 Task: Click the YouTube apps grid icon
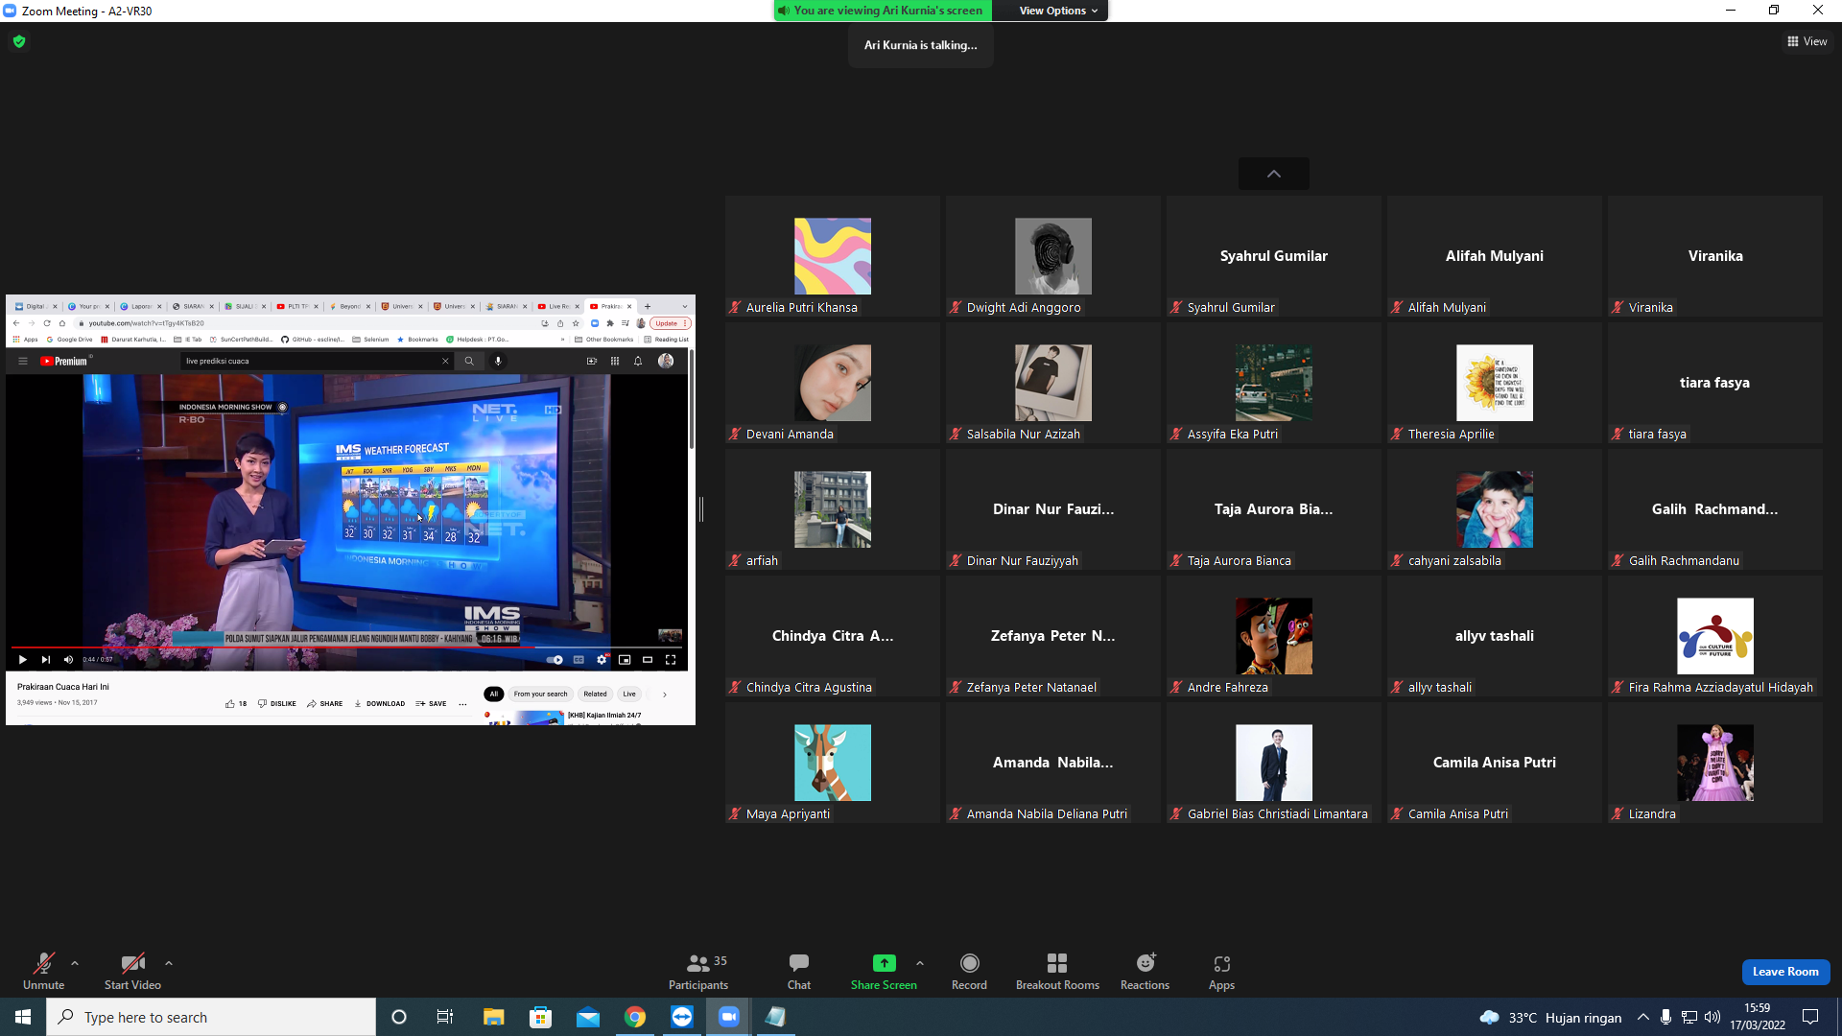pyautogui.click(x=615, y=361)
